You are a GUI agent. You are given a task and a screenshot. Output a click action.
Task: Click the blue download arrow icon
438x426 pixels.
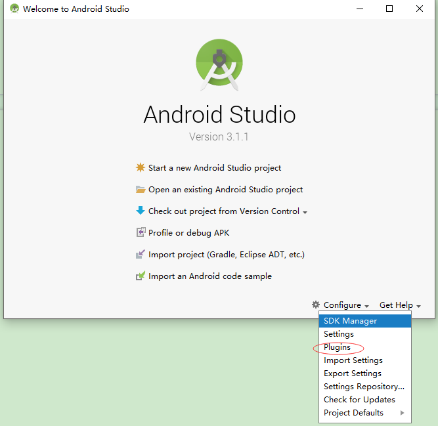141,211
